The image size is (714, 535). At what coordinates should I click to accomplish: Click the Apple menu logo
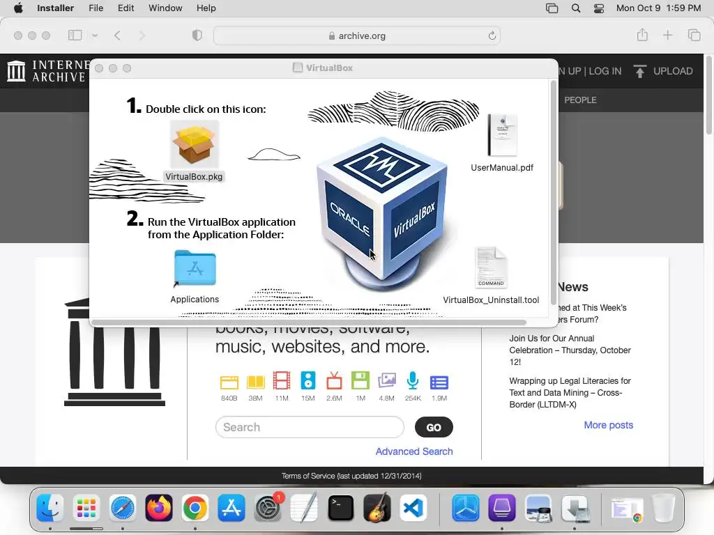(x=18, y=8)
